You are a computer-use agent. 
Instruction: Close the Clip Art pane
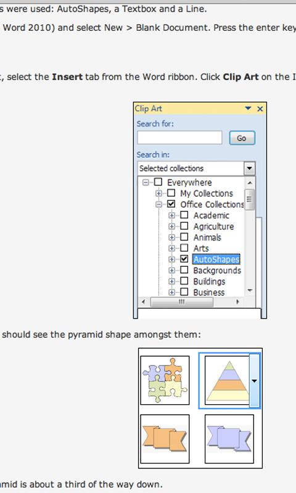coord(260,109)
